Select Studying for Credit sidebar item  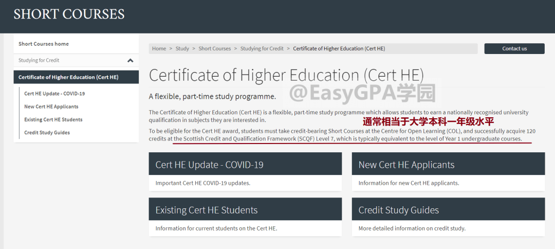(x=39, y=61)
